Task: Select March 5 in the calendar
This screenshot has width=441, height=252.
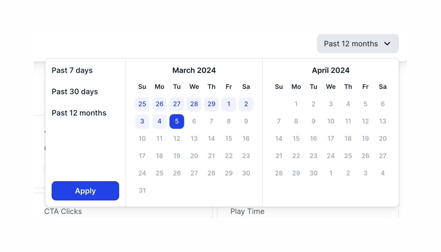Action: pyautogui.click(x=177, y=121)
